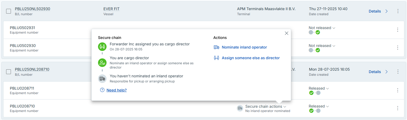Open more options for PBLU250NL208710 shipment
The height and width of the screenshot is (120, 407).
[398, 72]
